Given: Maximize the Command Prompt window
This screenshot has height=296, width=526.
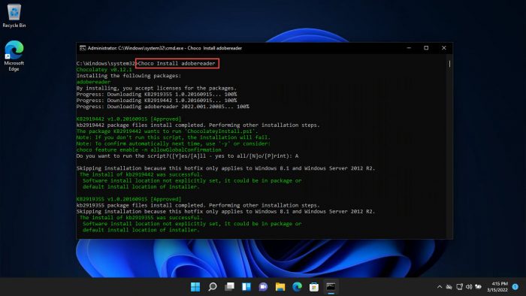Looking at the screenshot, I should (426, 48).
